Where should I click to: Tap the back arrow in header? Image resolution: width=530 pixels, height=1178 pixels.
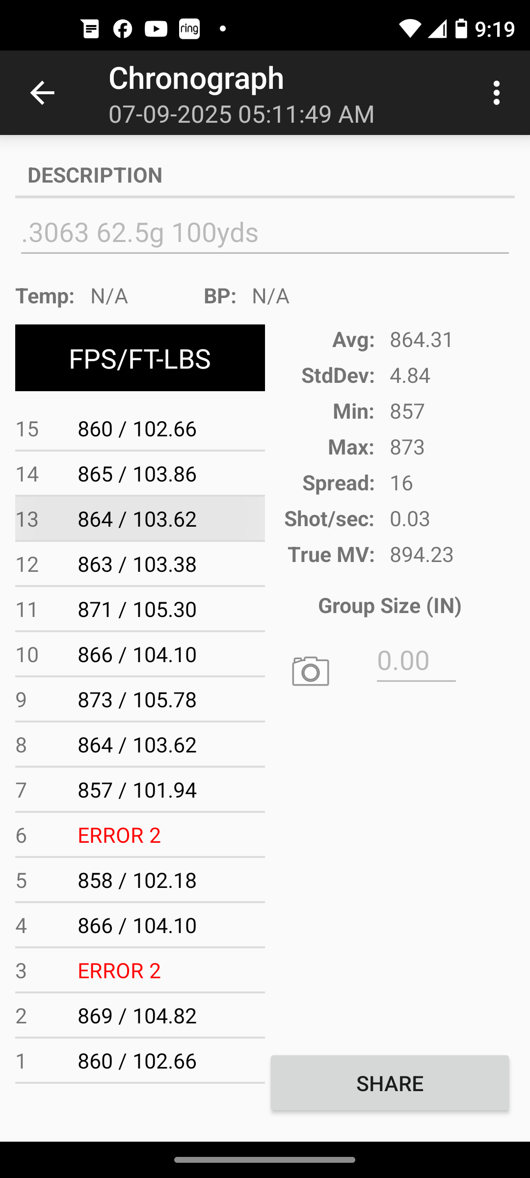pos(42,93)
